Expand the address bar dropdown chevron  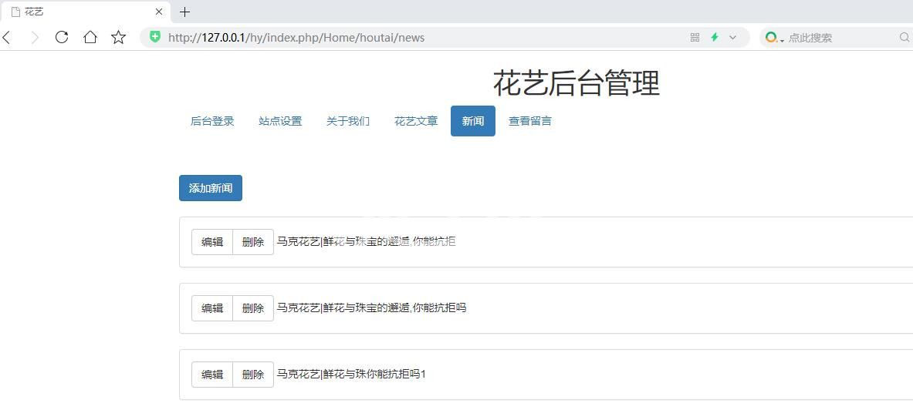pyautogui.click(x=733, y=37)
